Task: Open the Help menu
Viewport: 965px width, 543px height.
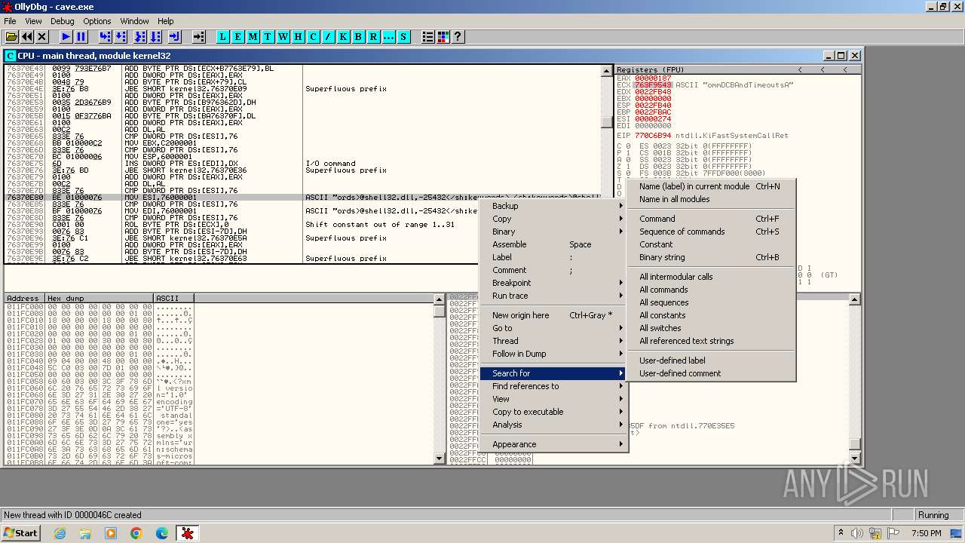Action: (x=166, y=21)
